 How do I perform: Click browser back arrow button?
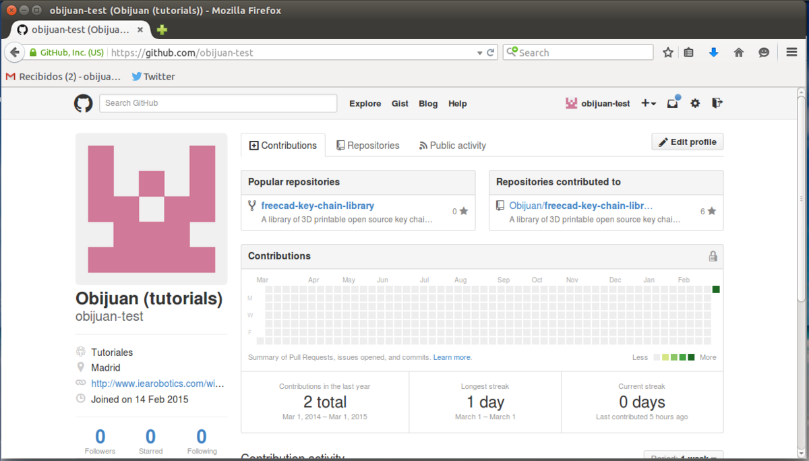click(x=15, y=53)
